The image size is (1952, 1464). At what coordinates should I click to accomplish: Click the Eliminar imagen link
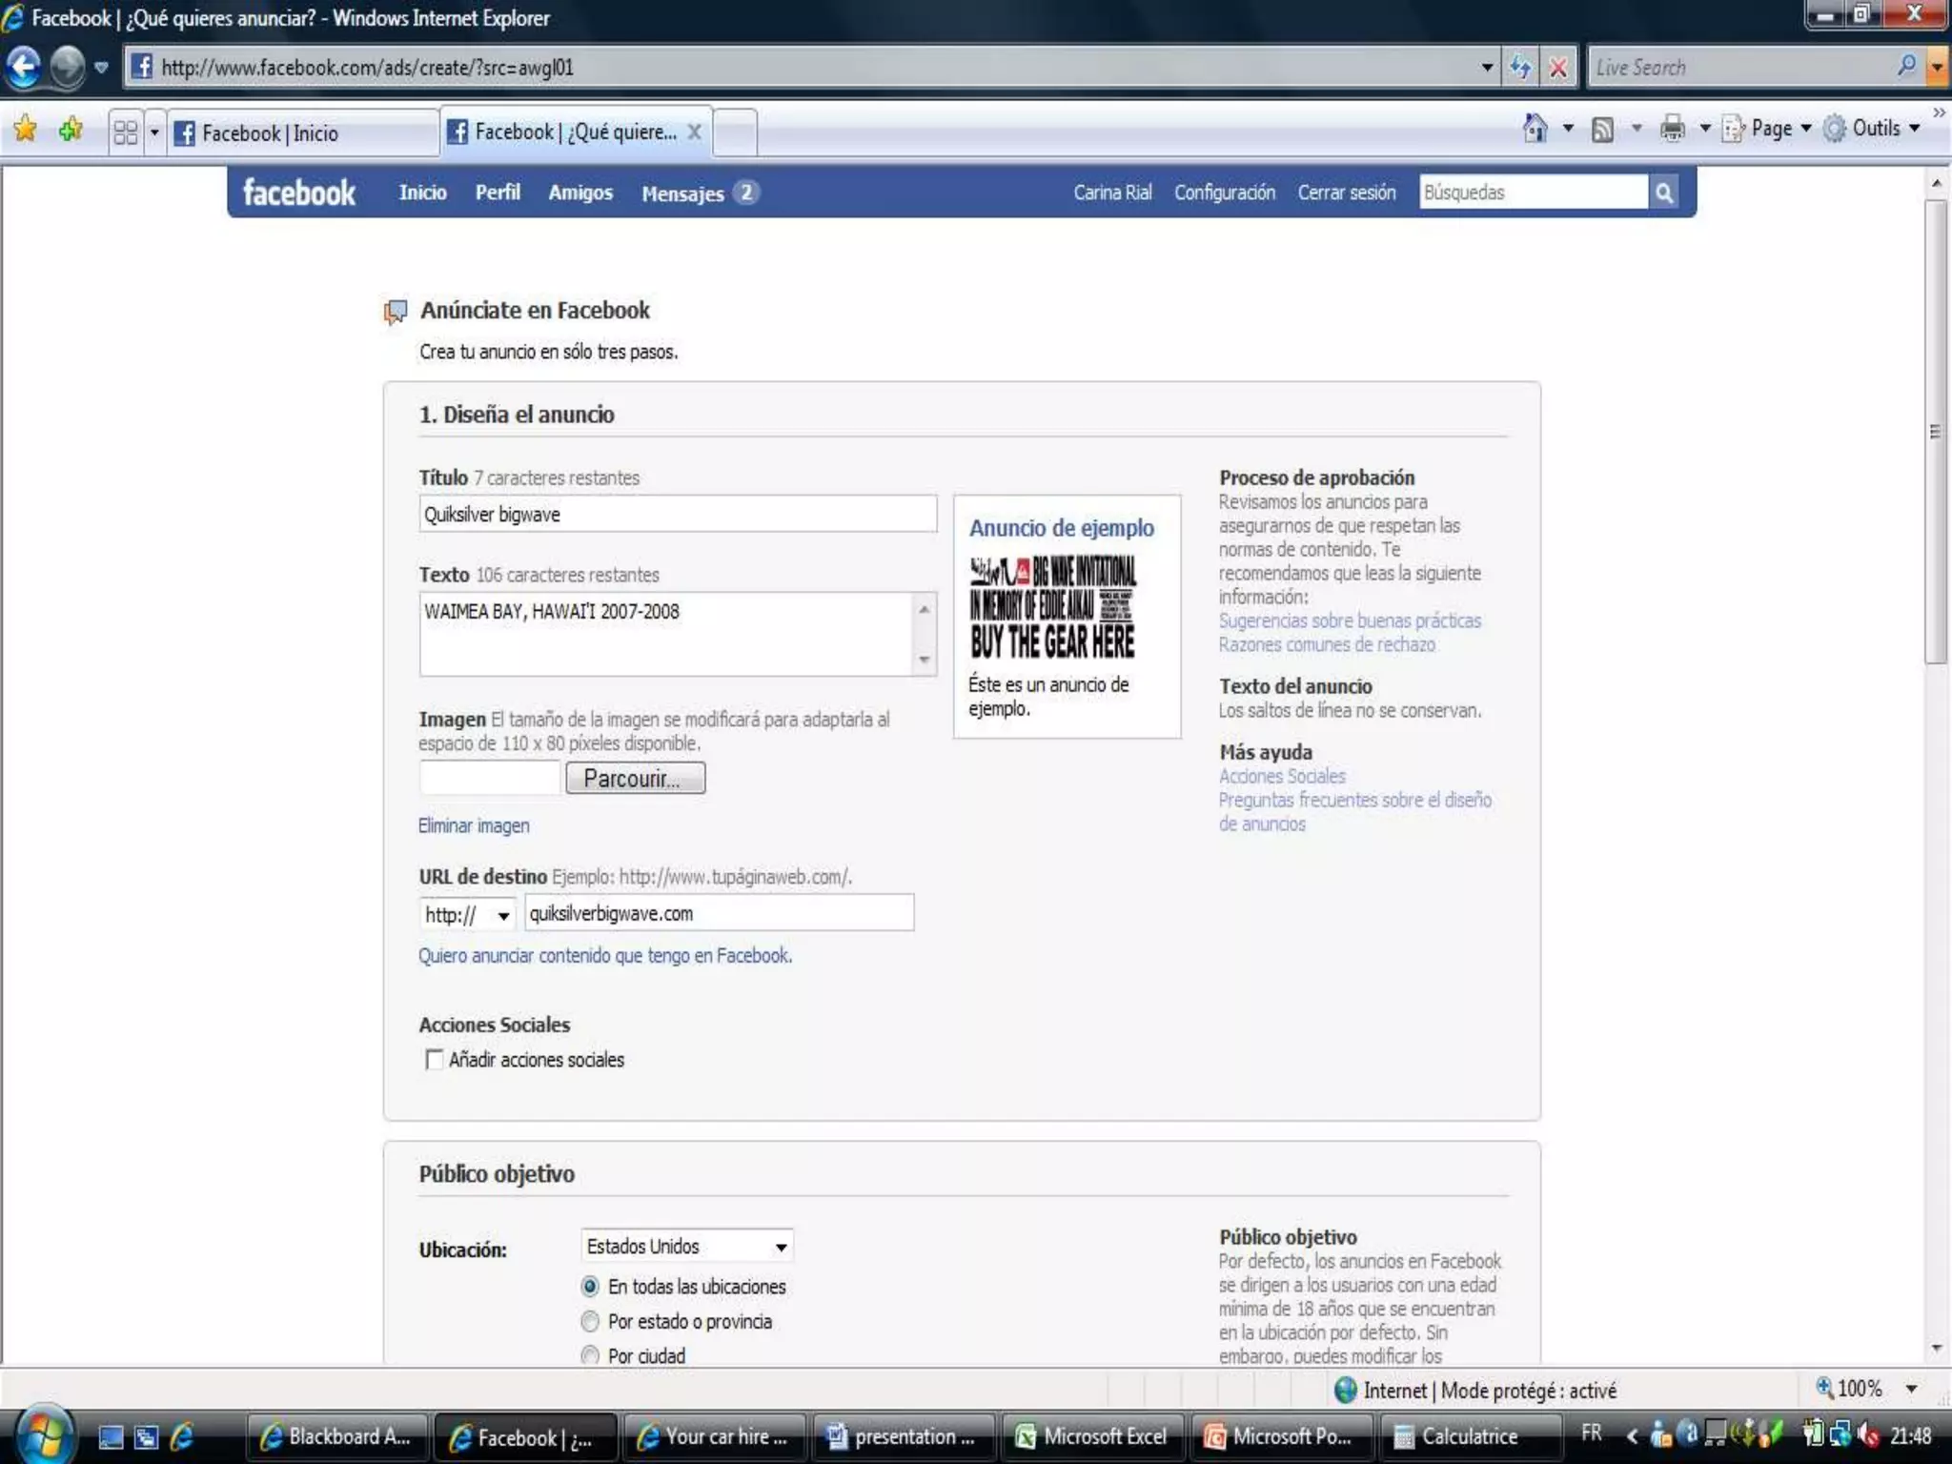(x=474, y=825)
